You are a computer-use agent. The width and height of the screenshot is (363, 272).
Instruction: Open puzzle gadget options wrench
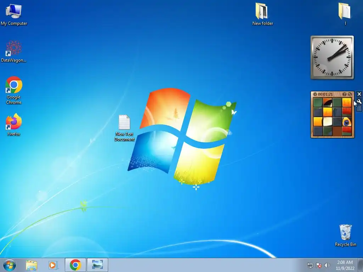[x=359, y=101]
